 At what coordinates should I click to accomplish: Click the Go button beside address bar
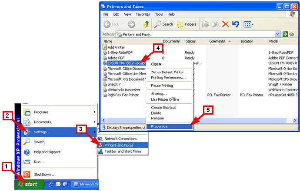pyautogui.click(x=288, y=34)
